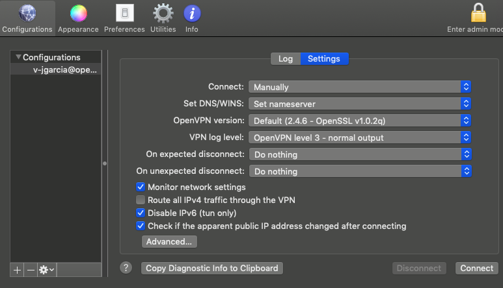Toggle Disable IPv6 (tun only) checkbox
The height and width of the screenshot is (288, 503).
click(141, 213)
